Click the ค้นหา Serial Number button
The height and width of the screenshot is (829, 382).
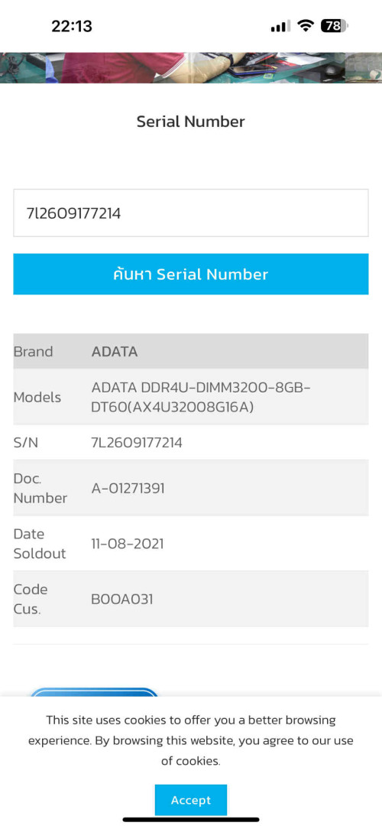click(x=191, y=274)
